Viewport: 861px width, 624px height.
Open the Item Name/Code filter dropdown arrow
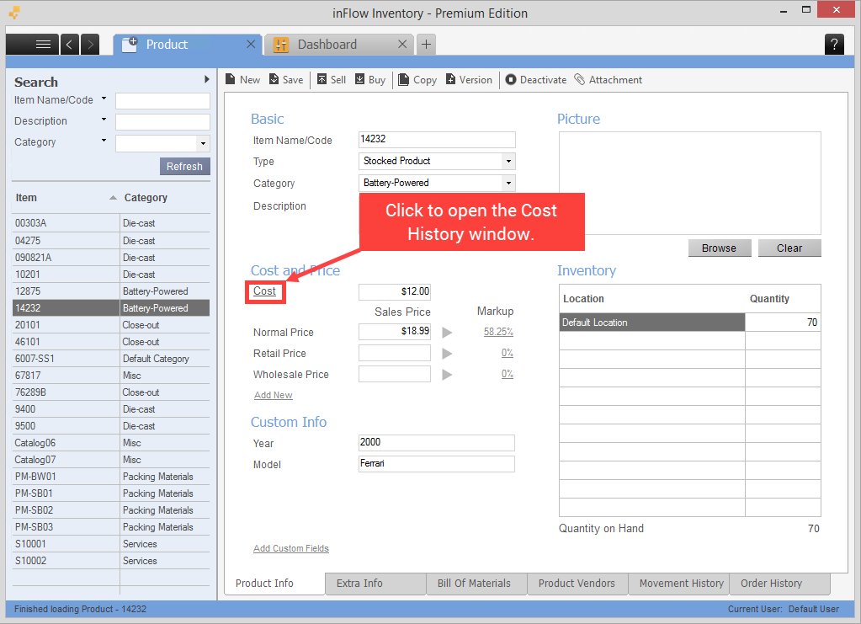pyautogui.click(x=104, y=99)
